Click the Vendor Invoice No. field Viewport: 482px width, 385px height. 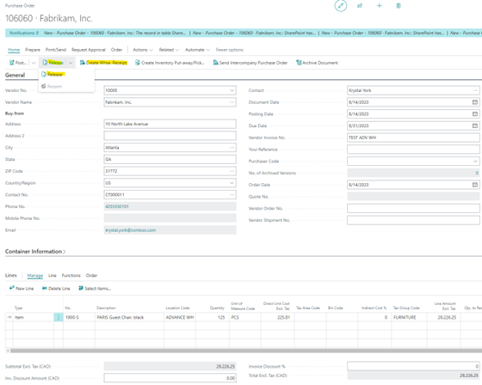(413, 137)
